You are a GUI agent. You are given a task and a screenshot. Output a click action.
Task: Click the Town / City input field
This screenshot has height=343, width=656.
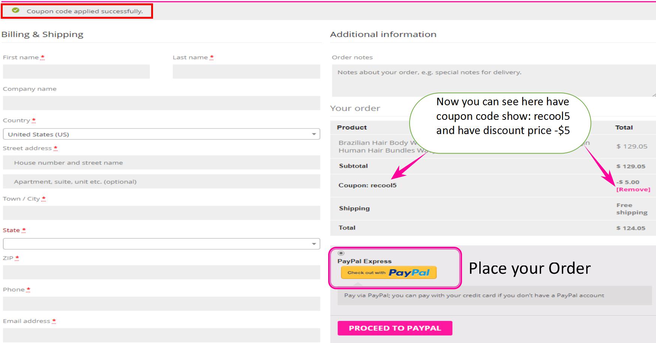click(x=161, y=213)
